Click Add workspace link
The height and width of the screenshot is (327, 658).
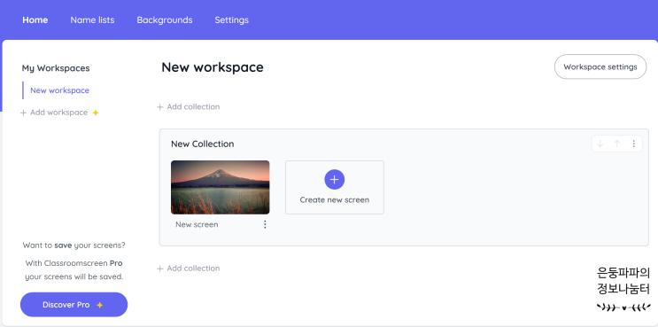55,113
